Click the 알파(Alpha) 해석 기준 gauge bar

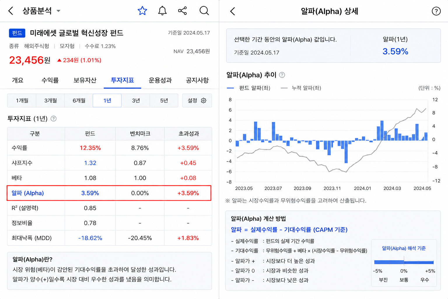(404, 262)
